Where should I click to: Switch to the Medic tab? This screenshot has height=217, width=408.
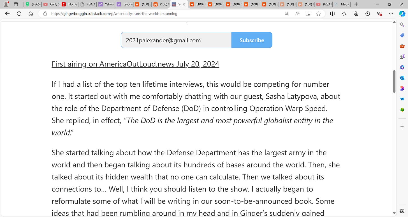pyautogui.click(x=342, y=4)
